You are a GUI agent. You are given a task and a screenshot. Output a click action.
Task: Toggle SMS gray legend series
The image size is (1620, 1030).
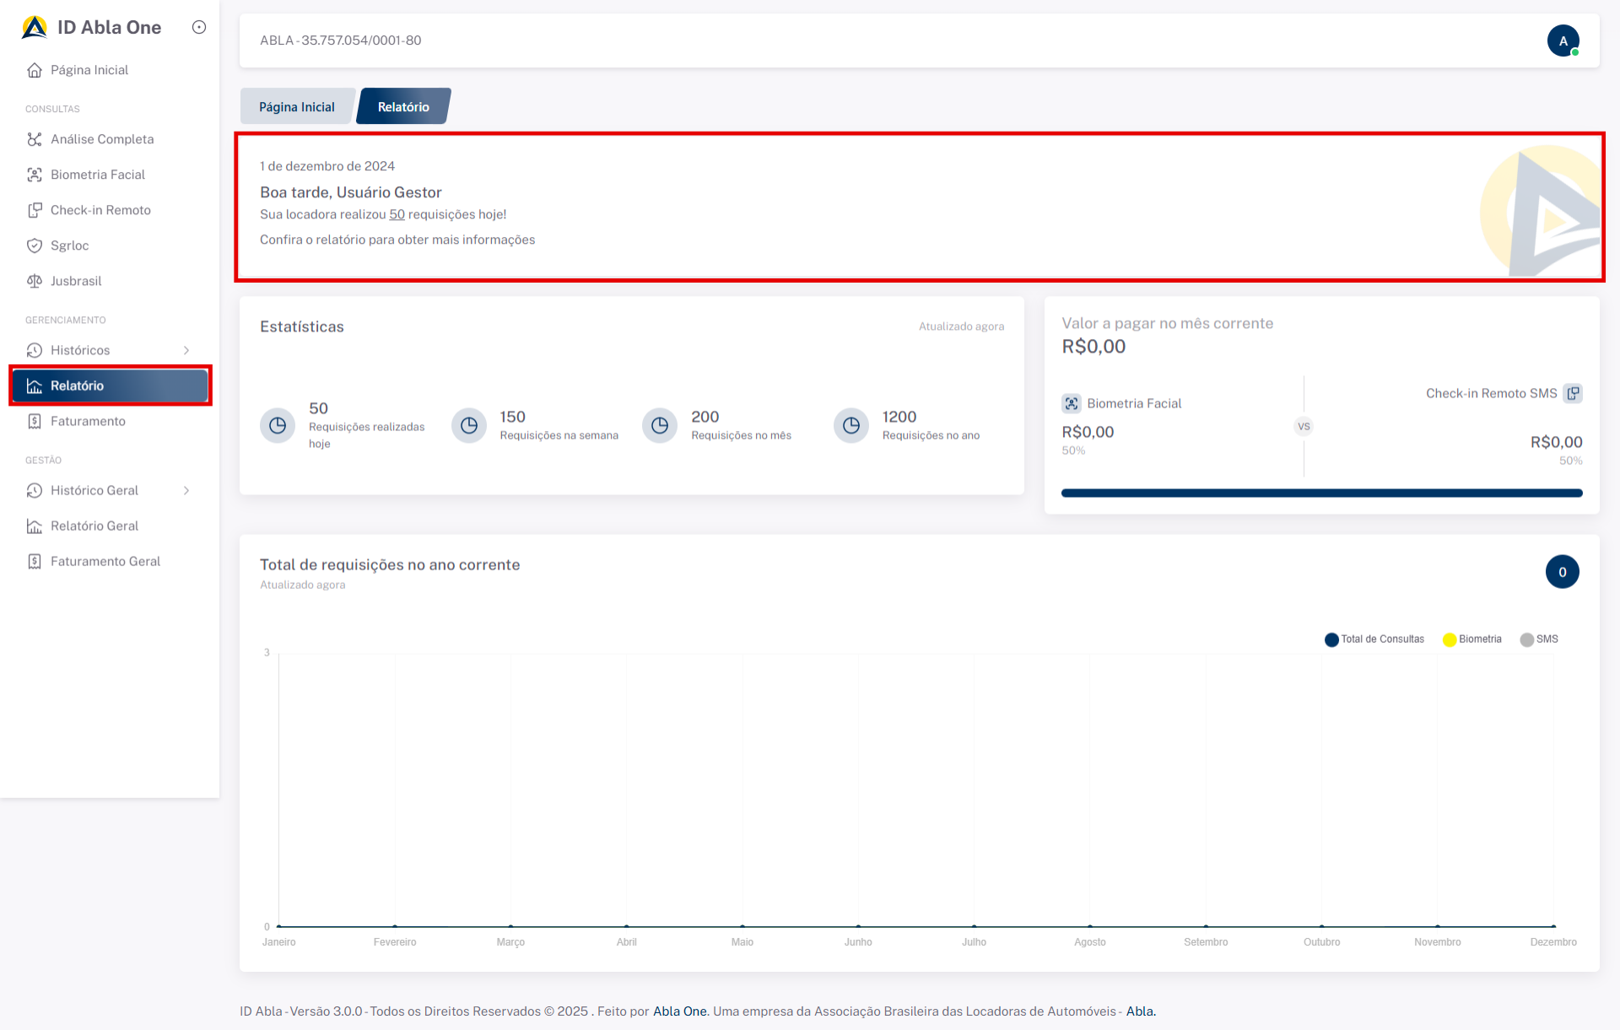point(1539,639)
